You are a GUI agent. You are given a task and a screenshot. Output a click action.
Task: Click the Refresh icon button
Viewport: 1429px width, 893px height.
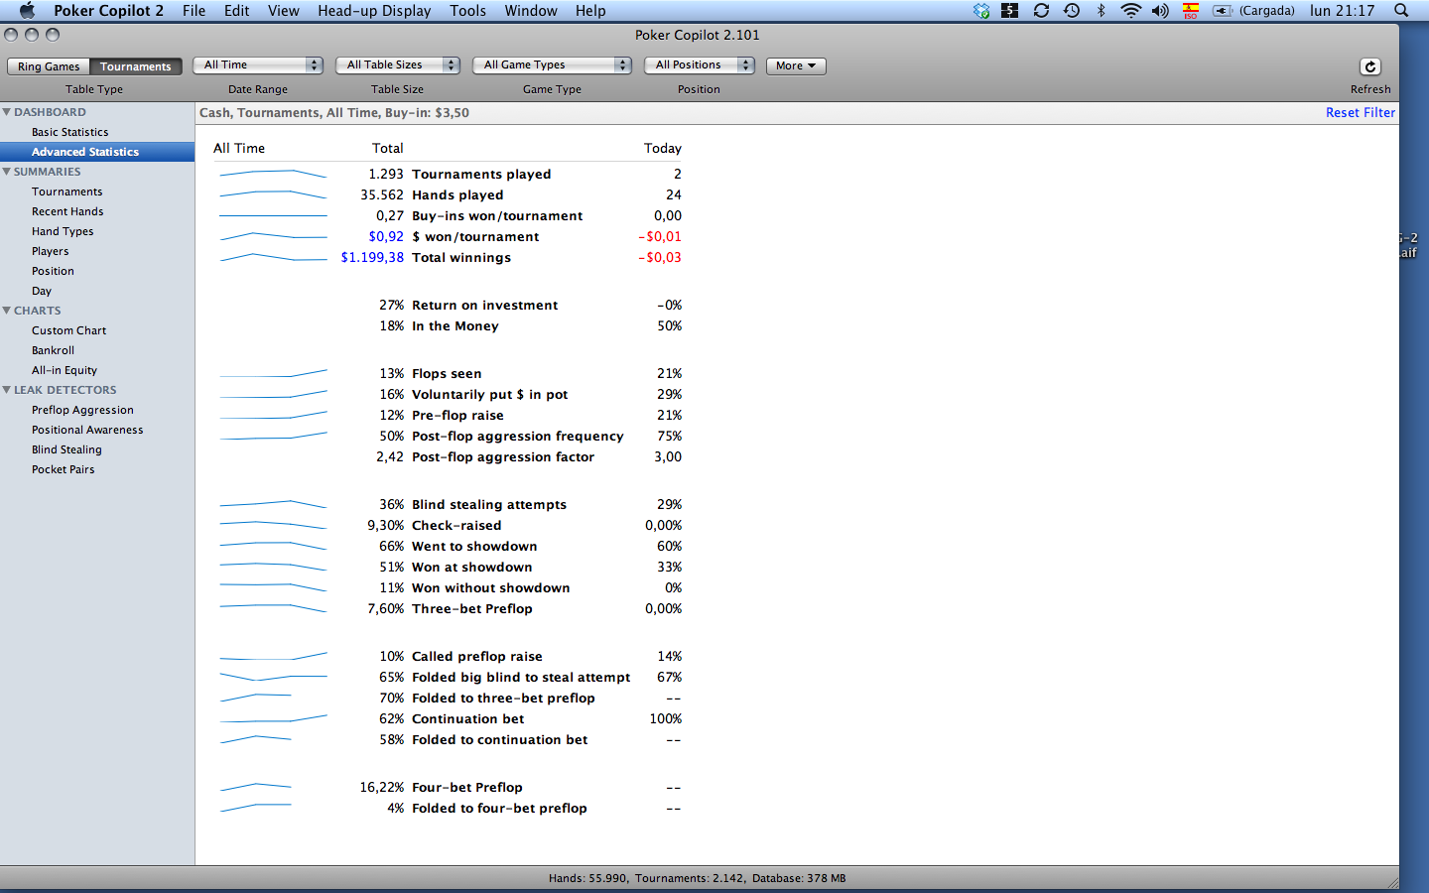(1369, 66)
